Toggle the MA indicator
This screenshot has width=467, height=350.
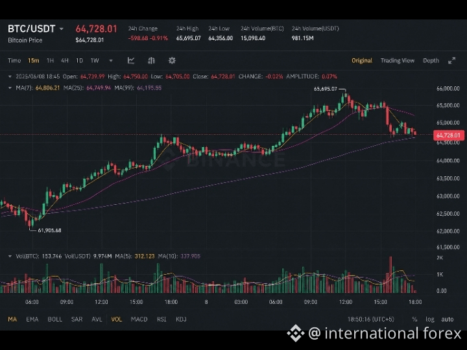pos(12,319)
